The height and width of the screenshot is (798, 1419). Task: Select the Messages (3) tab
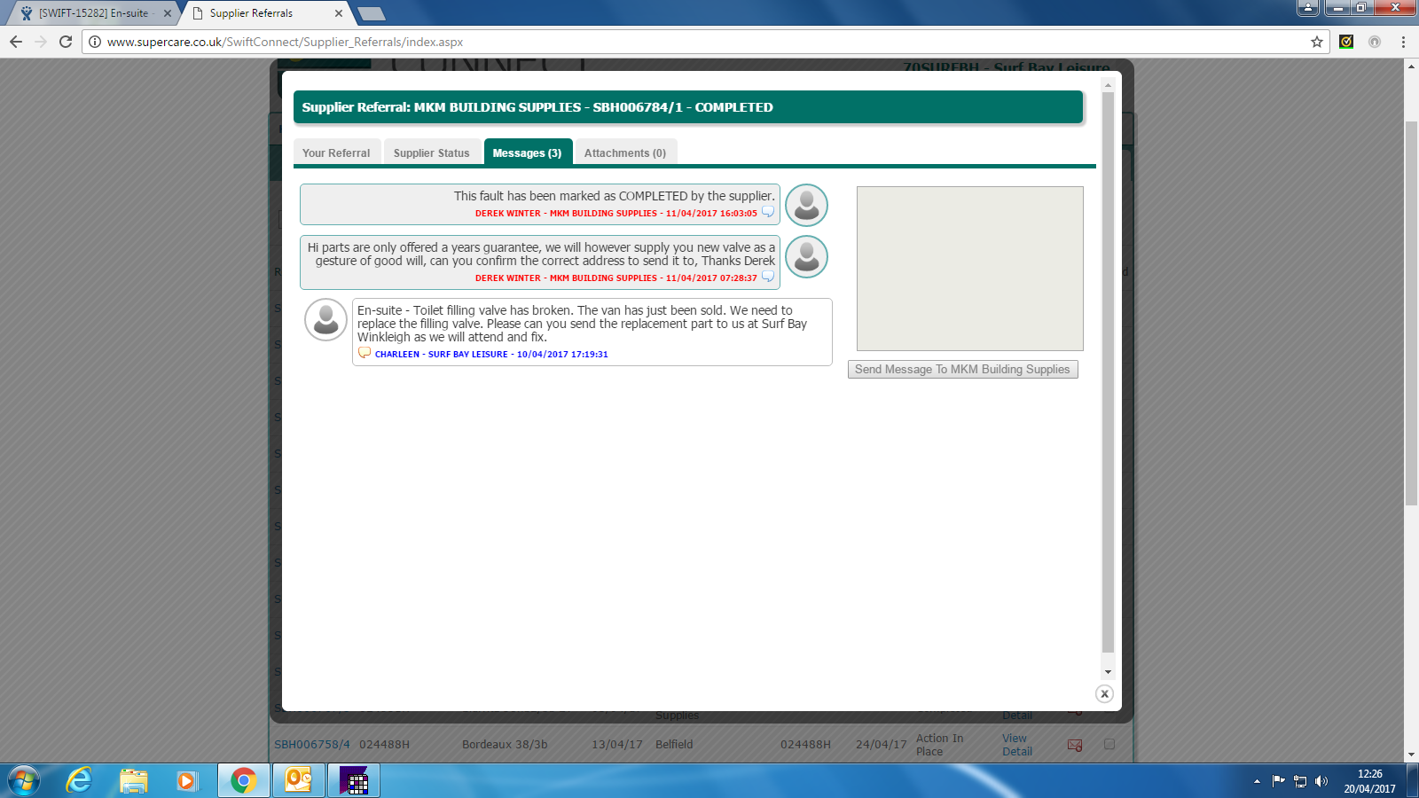click(528, 153)
